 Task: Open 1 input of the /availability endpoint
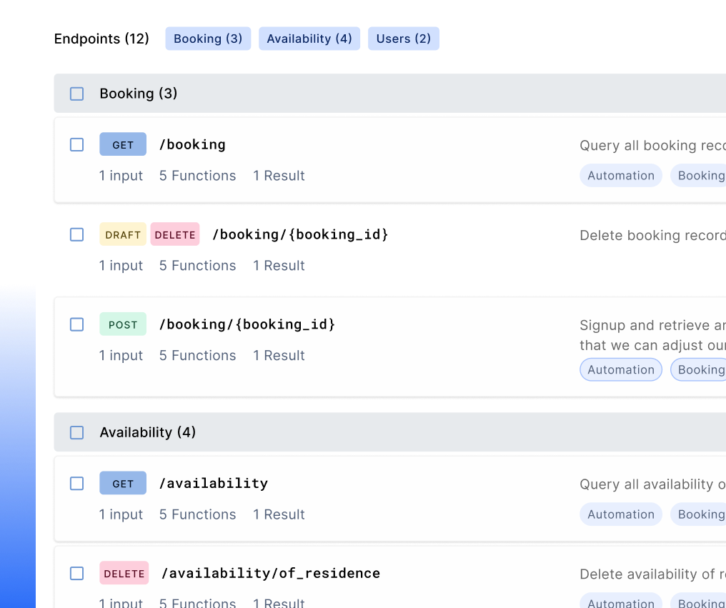(x=121, y=514)
